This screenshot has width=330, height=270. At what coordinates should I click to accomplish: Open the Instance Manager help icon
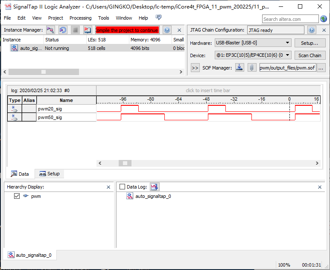167,30
